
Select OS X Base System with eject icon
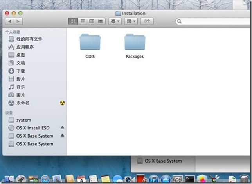click(x=34, y=136)
